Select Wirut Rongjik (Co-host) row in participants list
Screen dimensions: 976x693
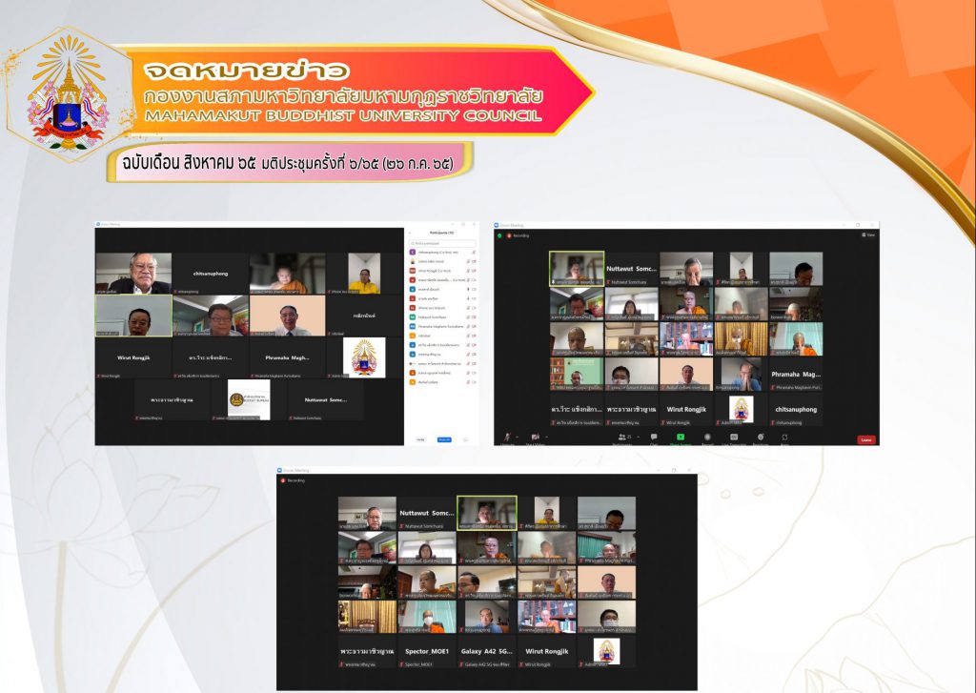point(442,270)
